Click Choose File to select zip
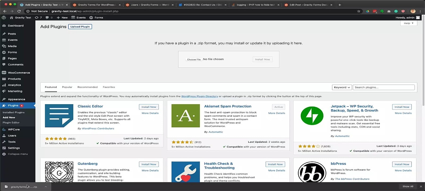Image resolution: width=425 pixels, height=191 pixels. click(x=194, y=59)
